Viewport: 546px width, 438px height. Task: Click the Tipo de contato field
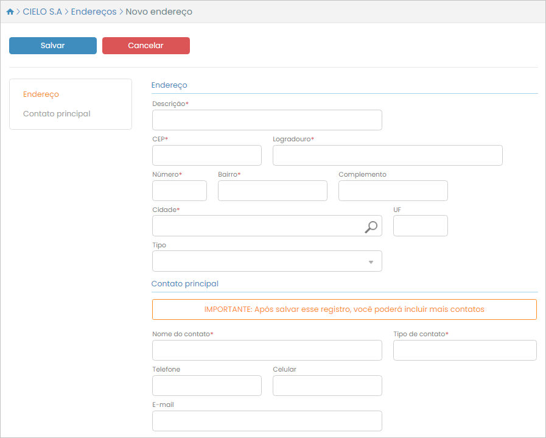coord(464,350)
